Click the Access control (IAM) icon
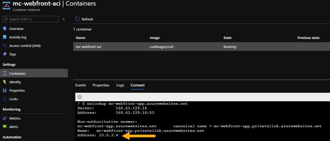Image resolution: width=330 pixels, height=141 pixels. point(5,46)
